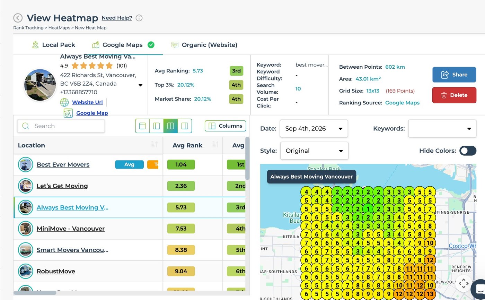
Task: Expand the business address dropdown arrow
Action: pos(140,85)
